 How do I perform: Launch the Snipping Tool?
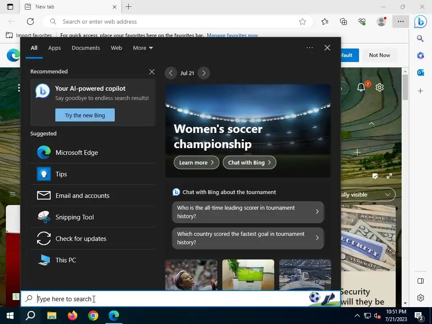(x=93, y=217)
